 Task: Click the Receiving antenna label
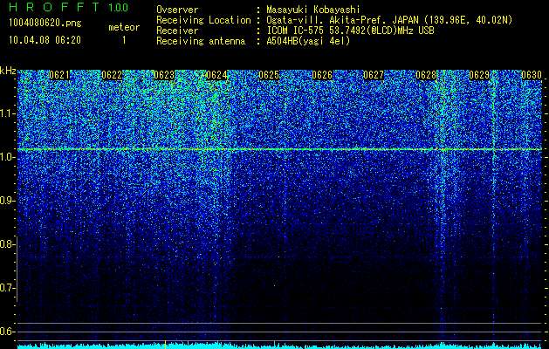pyautogui.click(x=201, y=41)
